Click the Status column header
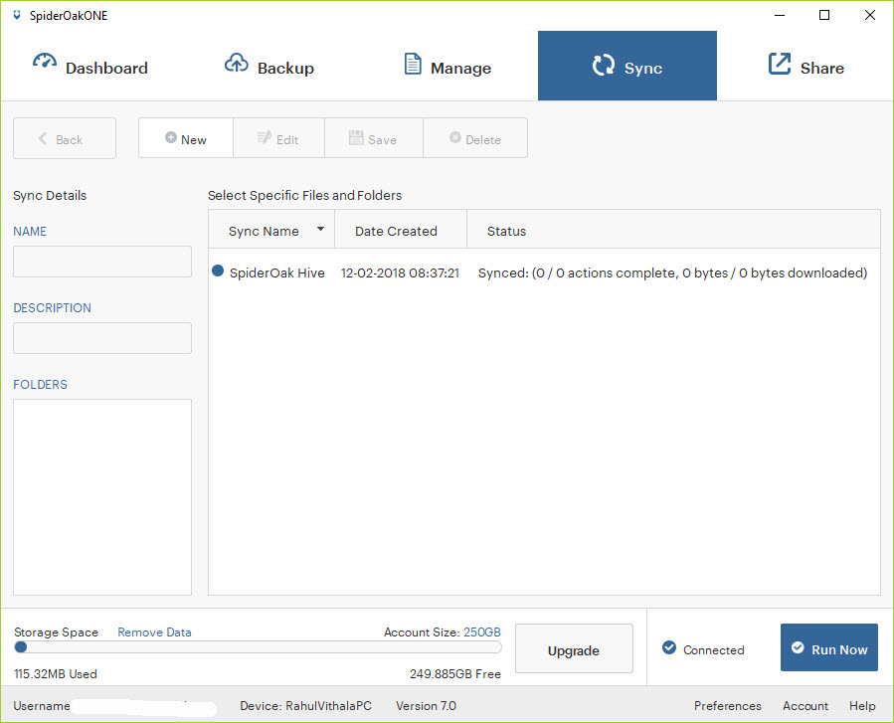 pos(673,230)
